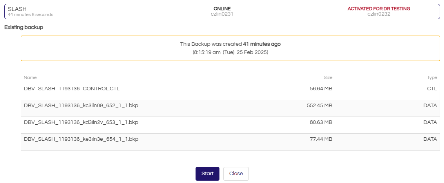Image resolution: width=444 pixels, height=183 pixels.
Task: Click the Size column header
Action: click(x=328, y=78)
